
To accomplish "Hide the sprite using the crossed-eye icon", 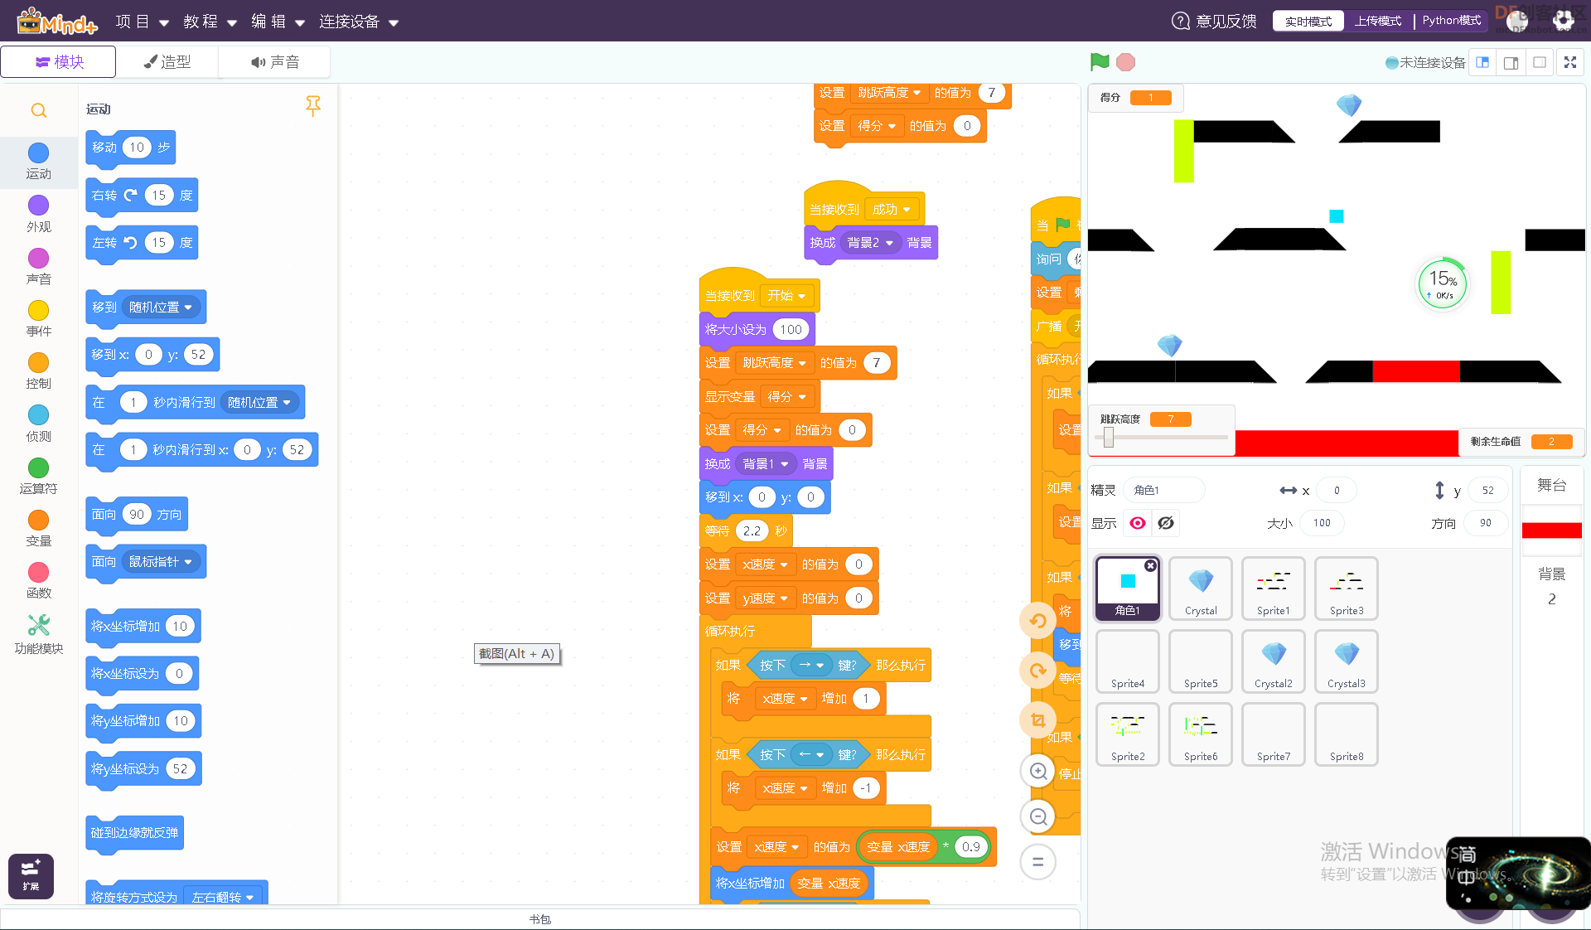I will [x=1166, y=523].
